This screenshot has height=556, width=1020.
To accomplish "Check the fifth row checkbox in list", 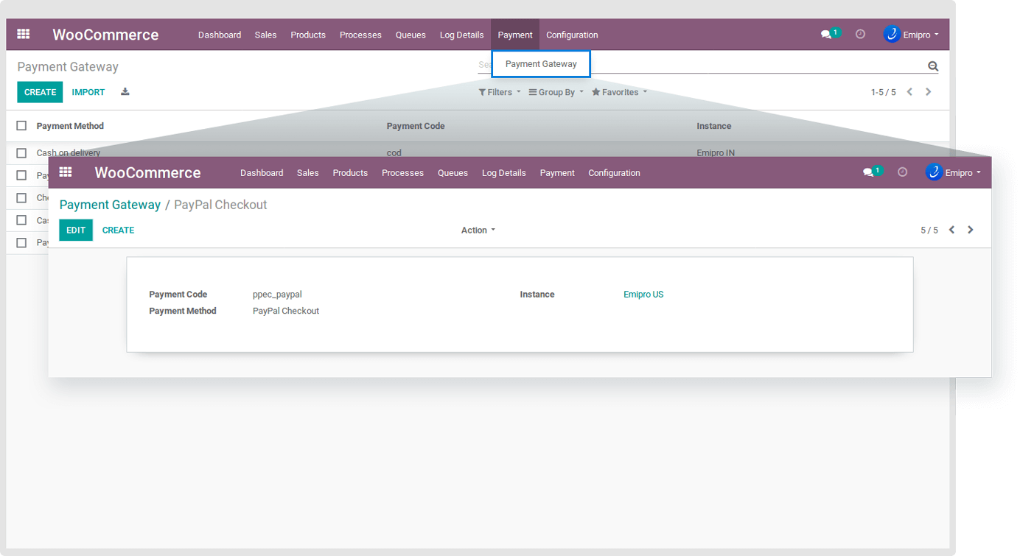I will (x=21, y=242).
